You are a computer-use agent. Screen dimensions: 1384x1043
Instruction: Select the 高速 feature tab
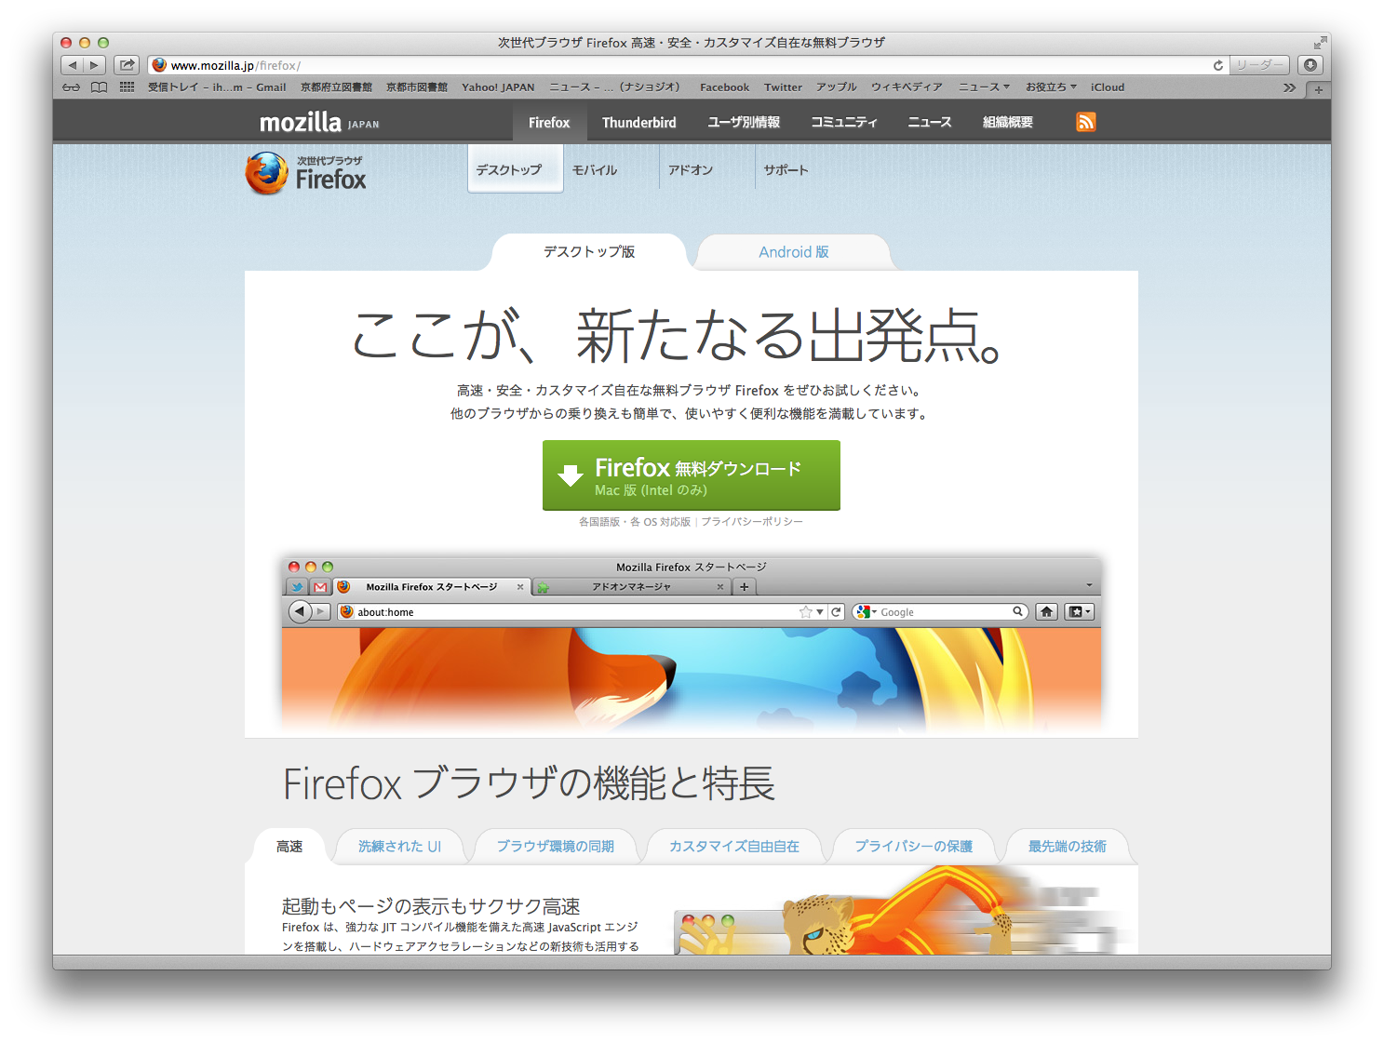(289, 847)
